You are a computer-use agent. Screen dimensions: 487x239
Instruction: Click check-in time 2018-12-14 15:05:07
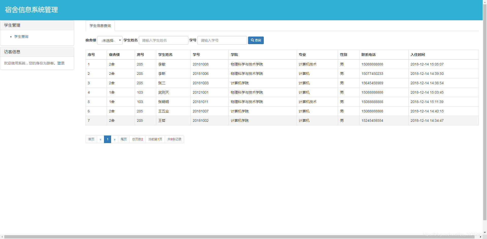click(427, 64)
